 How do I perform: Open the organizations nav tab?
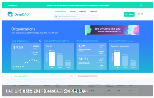pos(60,11)
